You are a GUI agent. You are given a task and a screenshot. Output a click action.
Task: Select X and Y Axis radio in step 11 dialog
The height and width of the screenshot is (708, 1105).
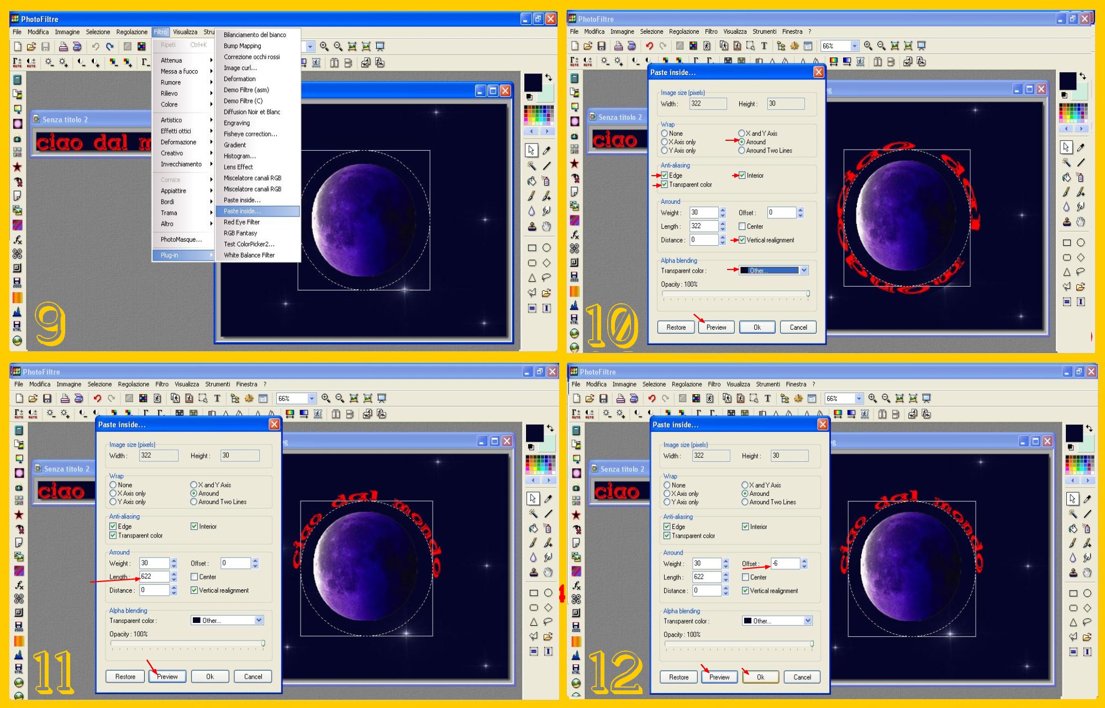(194, 485)
